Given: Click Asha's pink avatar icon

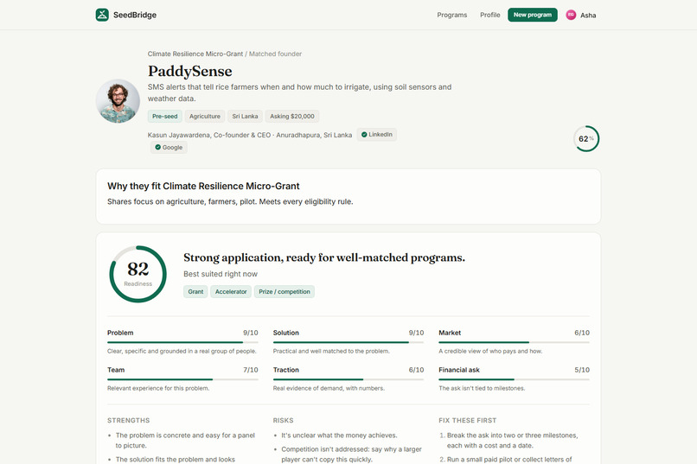Looking at the screenshot, I should coord(571,15).
